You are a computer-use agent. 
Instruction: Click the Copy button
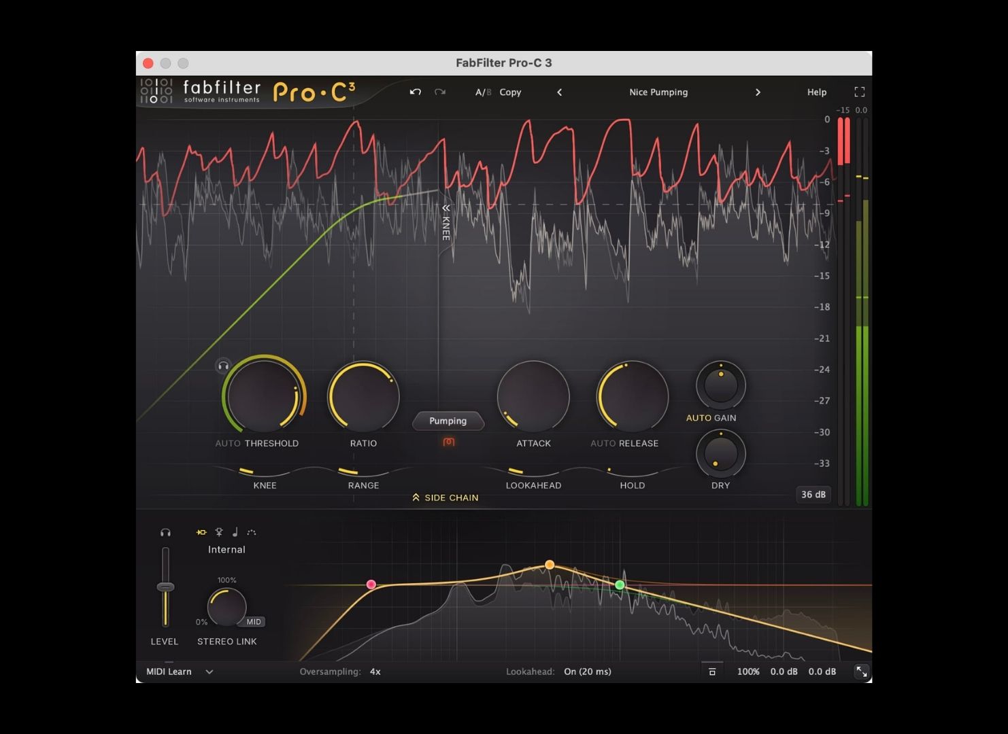pos(510,92)
